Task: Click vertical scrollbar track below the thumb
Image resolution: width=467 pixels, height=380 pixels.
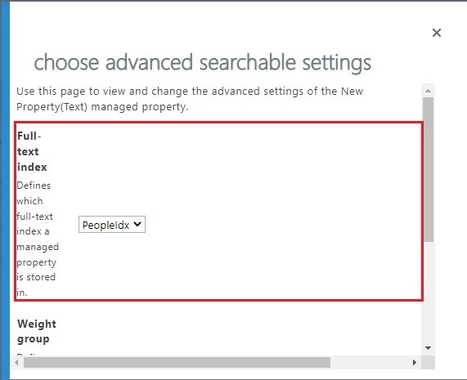Action: point(429,292)
